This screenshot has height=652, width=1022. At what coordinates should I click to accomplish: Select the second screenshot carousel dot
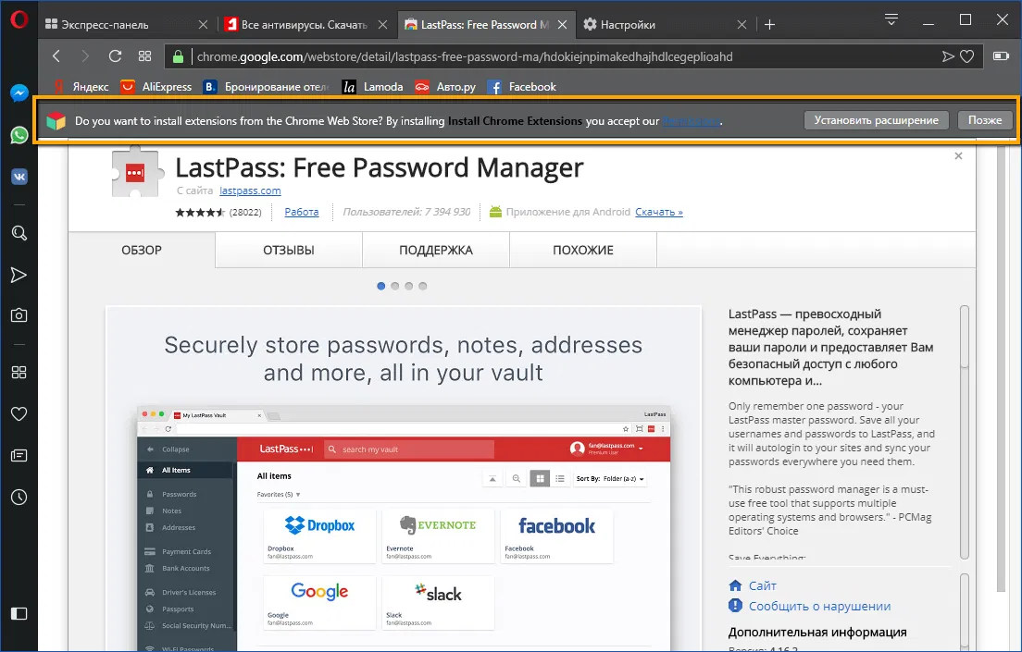pos(395,286)
